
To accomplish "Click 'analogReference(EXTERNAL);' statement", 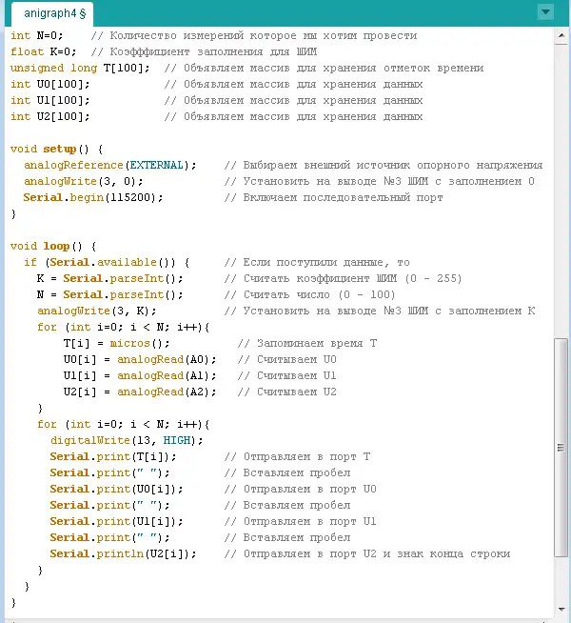I will point(110,166).
